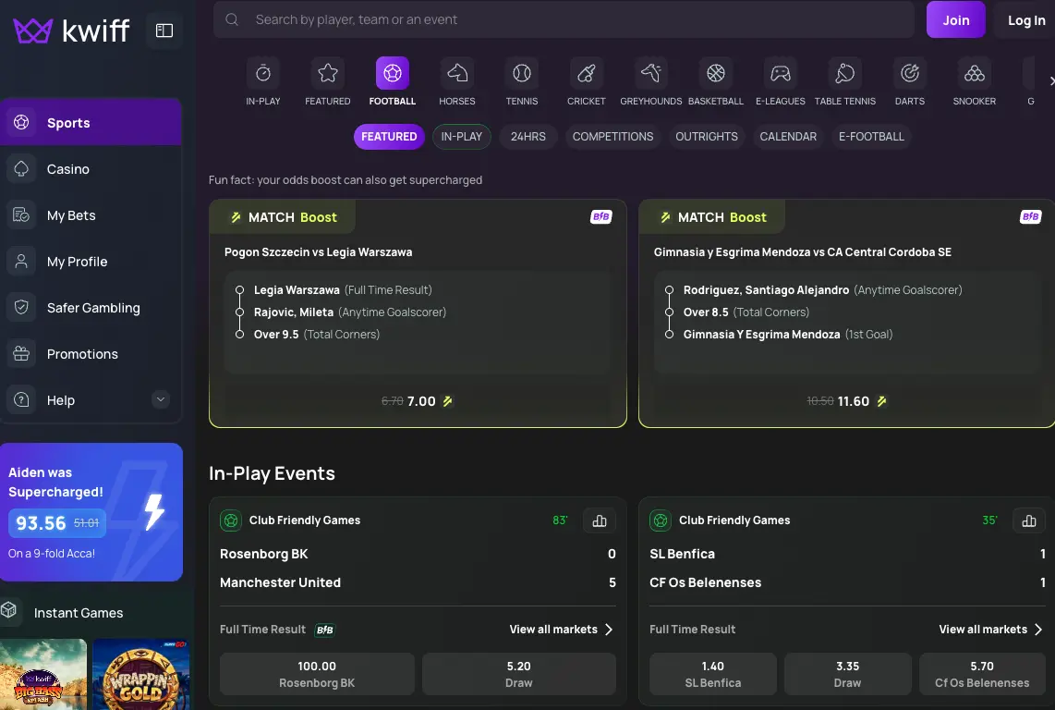The width and height of the screenshot is (1055, 710).
Task: Click the search magnifier icon
Action: point(232,19)
